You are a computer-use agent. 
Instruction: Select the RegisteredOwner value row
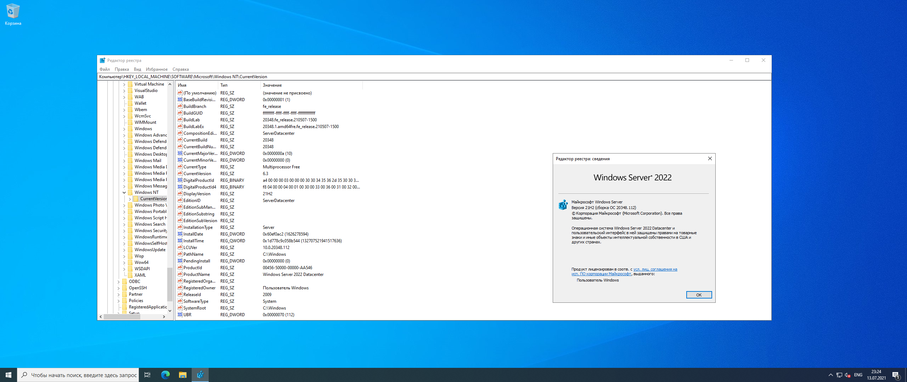coord(269,288)
